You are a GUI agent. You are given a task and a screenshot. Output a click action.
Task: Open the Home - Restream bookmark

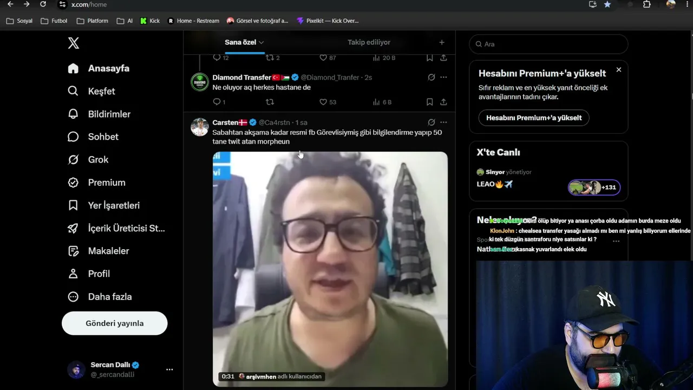coord(193,21)
